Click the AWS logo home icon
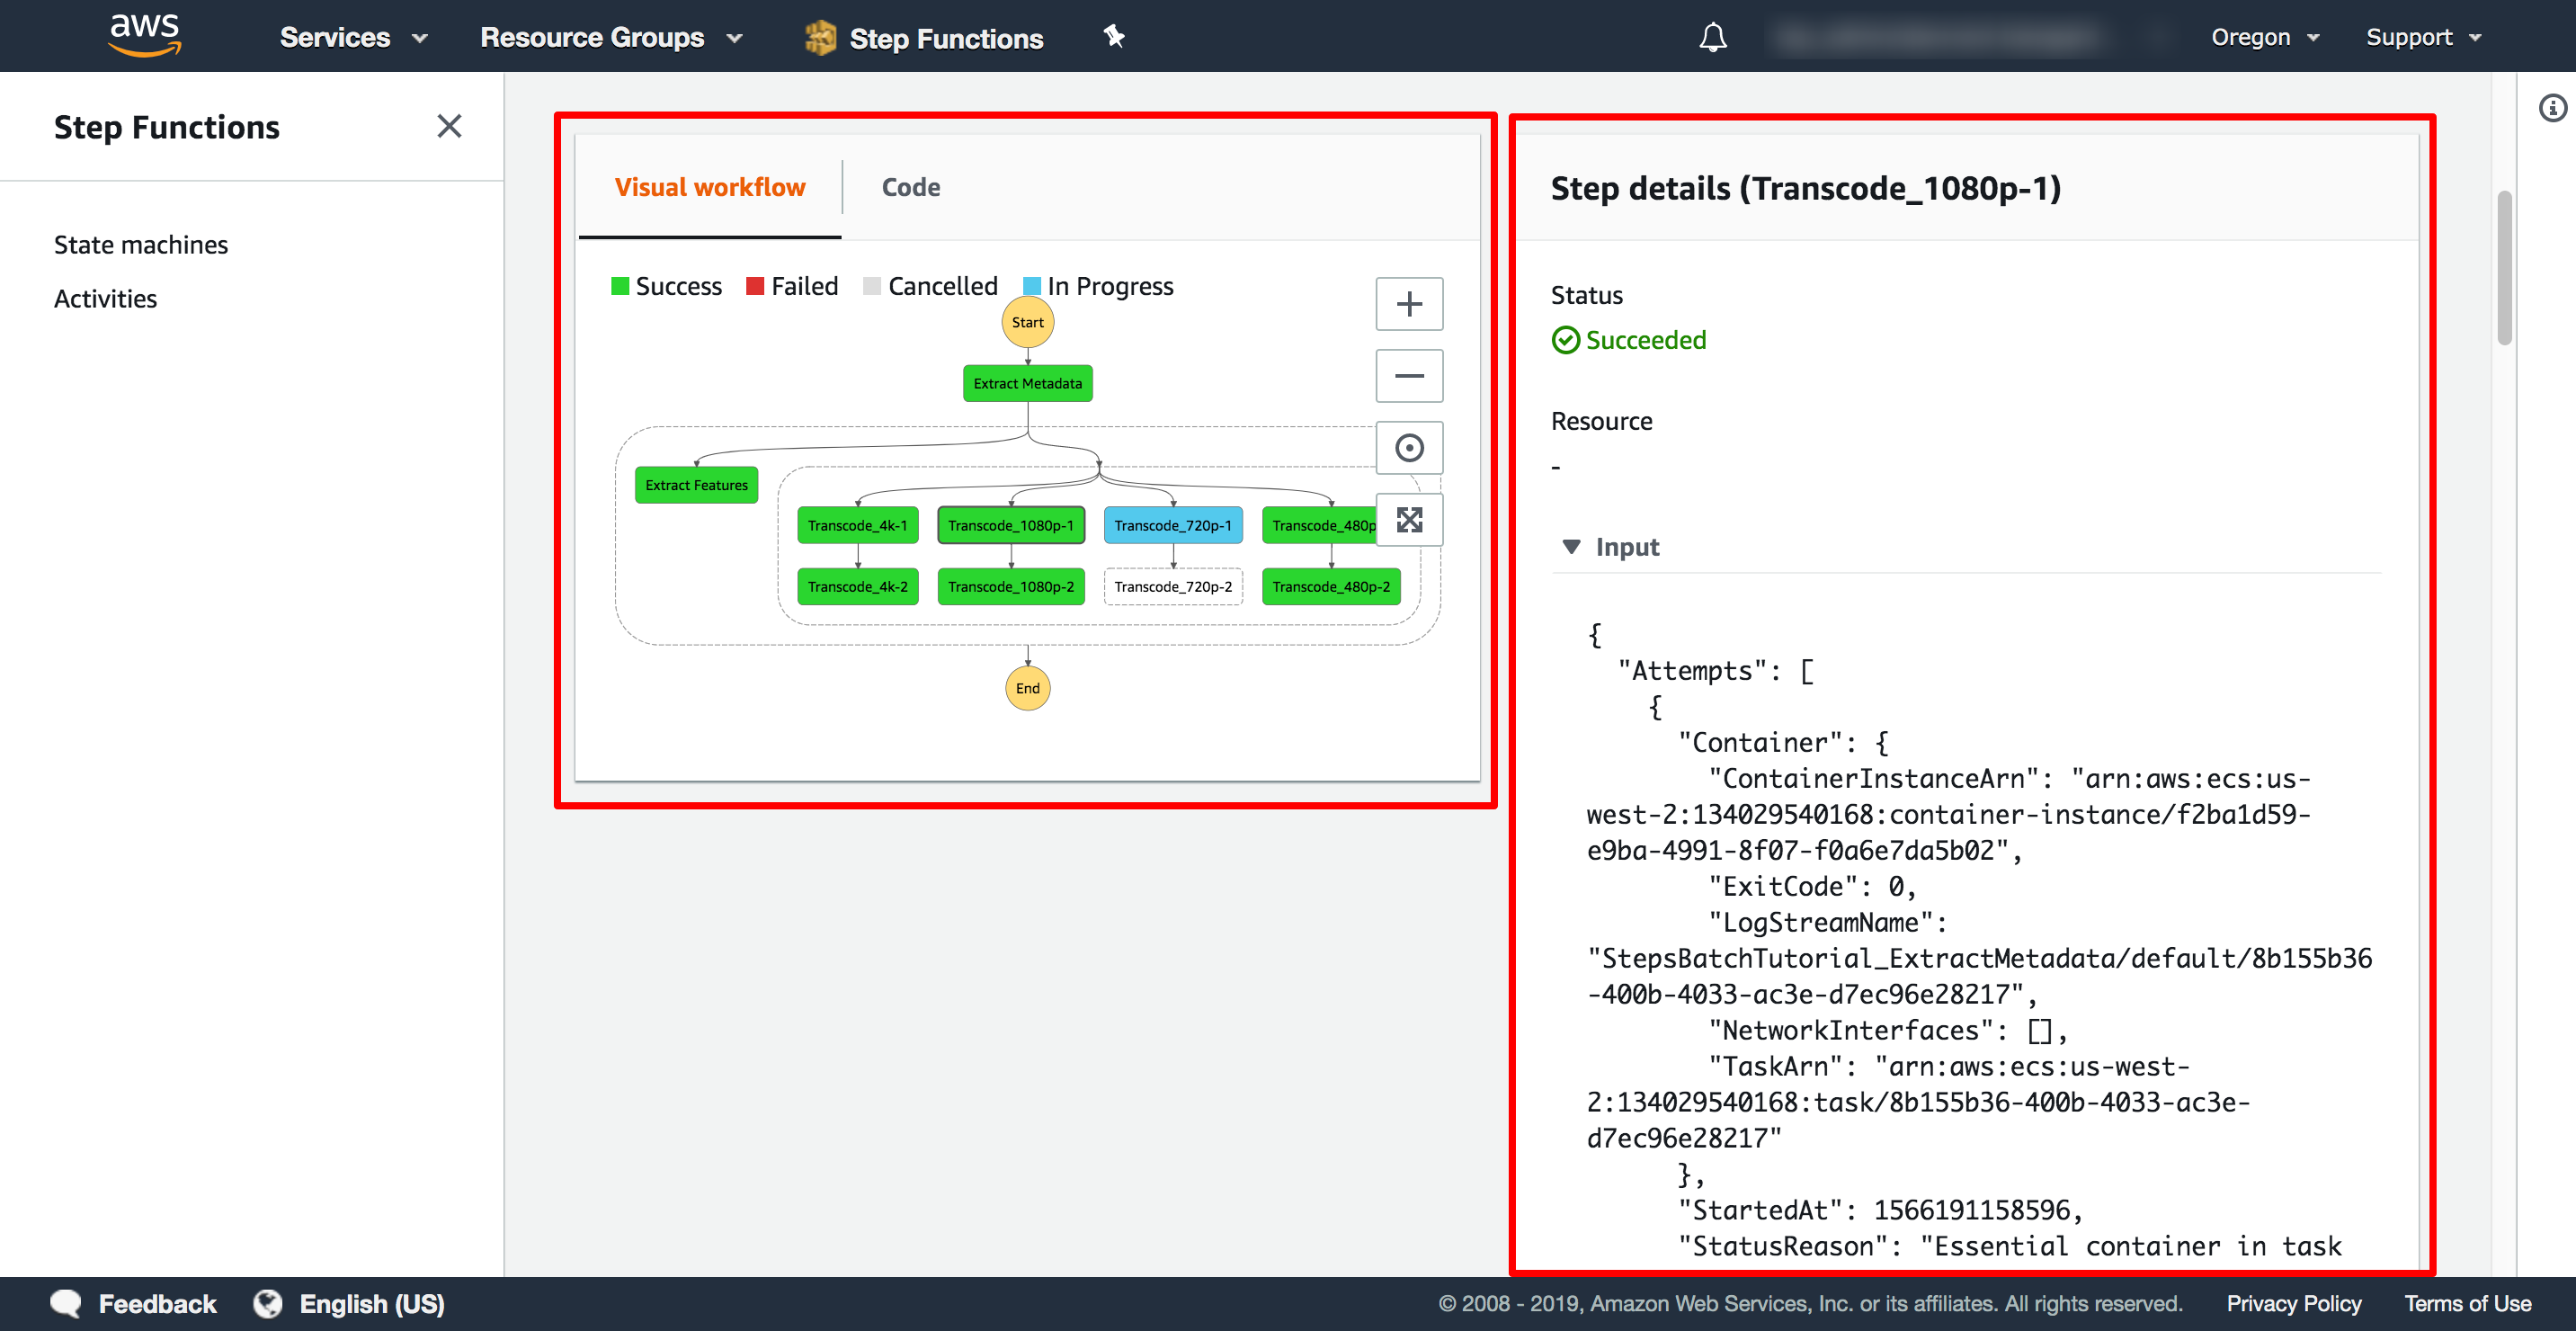The height and width of the screenshot is (1331, 2576). [145, 35]
